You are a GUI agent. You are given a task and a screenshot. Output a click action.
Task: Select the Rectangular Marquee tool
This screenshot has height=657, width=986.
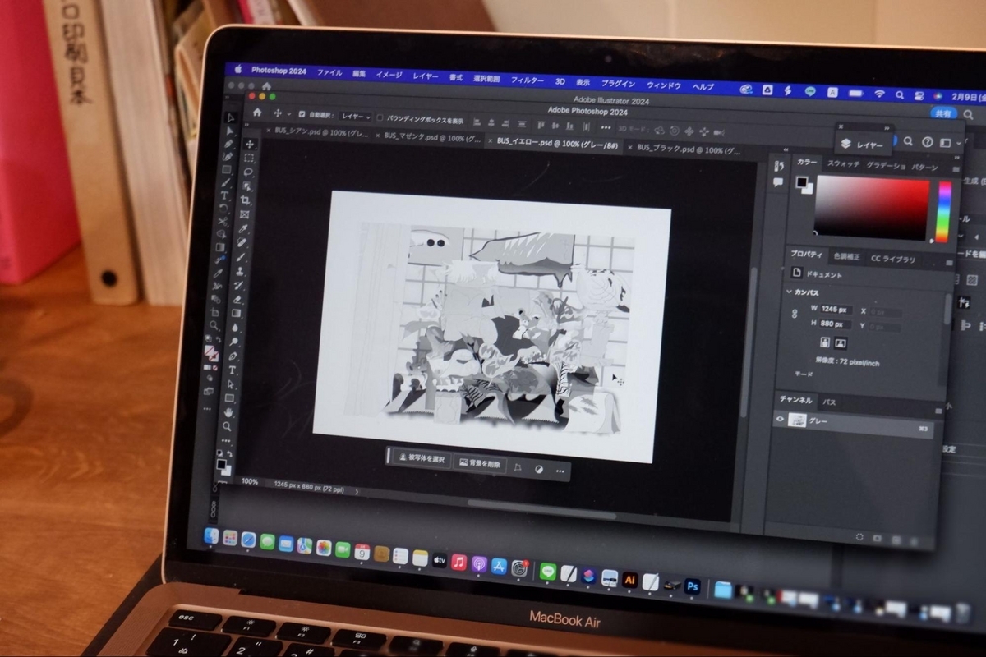pyautogui.click(x=249, y=159)
